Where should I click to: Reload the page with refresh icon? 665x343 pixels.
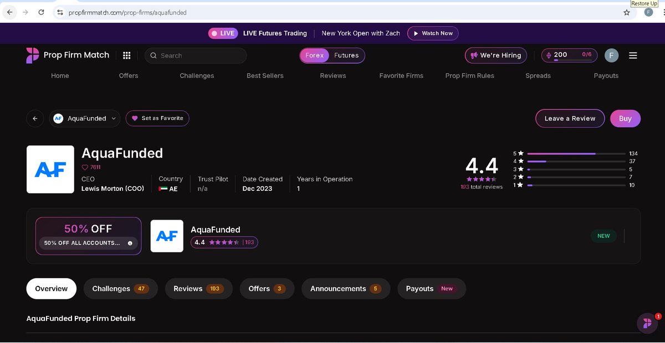pyautogui.click(x=41, y=12)
